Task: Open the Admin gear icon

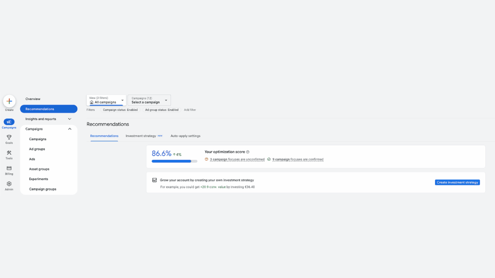Action: point(9,184)
